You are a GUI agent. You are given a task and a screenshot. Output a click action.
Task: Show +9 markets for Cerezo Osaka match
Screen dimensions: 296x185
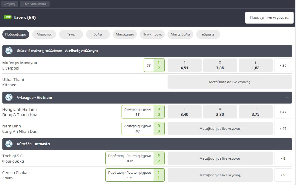283,175
